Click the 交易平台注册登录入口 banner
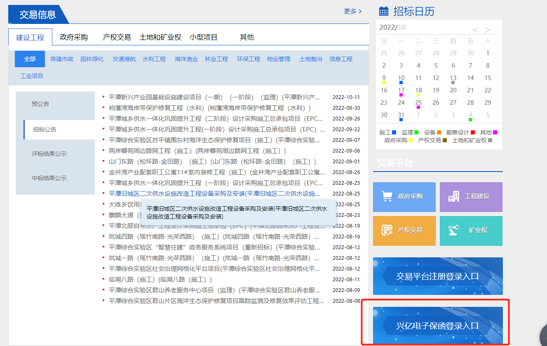 [x=438, y=276]
